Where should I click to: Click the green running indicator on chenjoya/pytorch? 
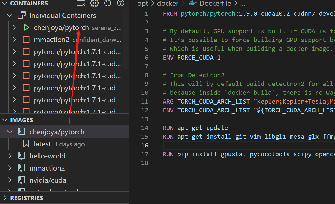(26, 27)
